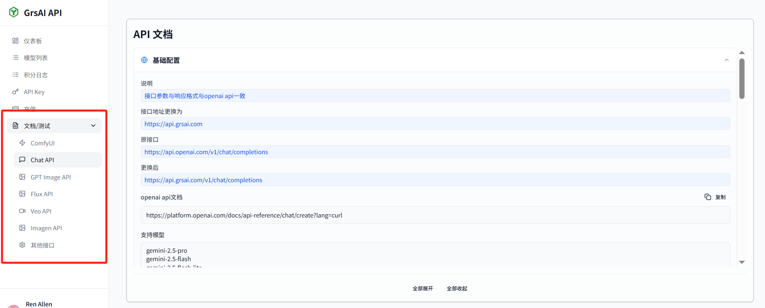Click the Ren Allen user name

point(39,304)
